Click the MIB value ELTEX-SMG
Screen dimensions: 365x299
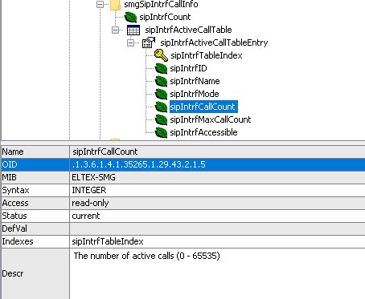[x=93, y=177]
